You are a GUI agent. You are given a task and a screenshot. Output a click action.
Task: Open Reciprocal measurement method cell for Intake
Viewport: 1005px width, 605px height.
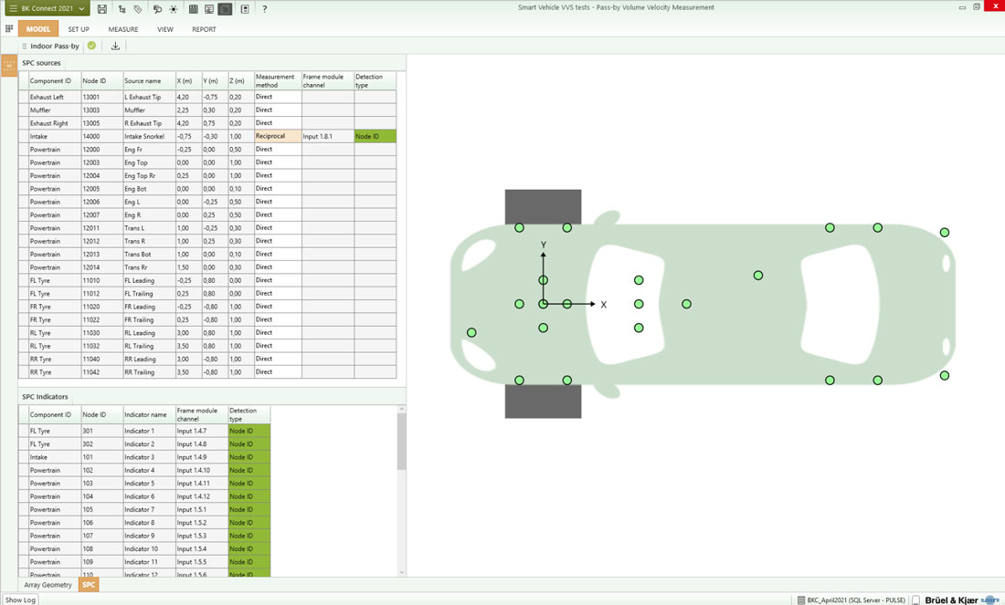click(277, 136)
